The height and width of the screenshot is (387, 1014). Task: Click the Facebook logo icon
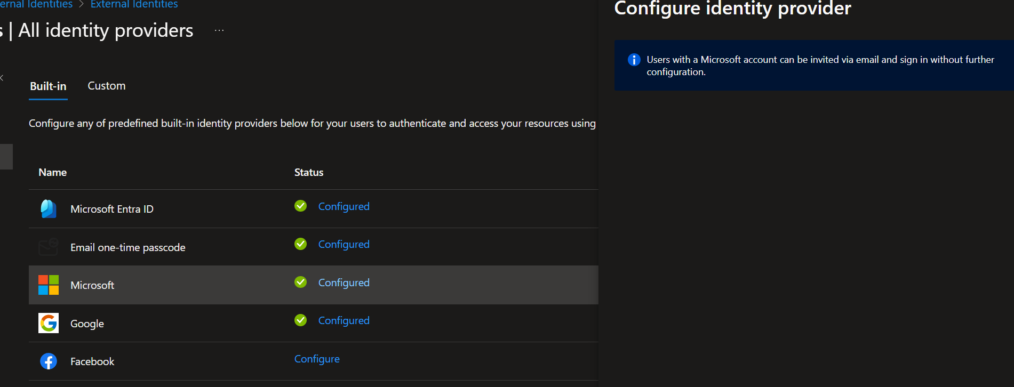tap(49, 361)
